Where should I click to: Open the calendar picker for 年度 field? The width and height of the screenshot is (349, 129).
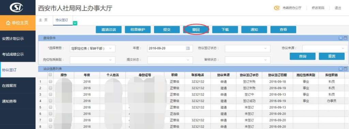pyautogui.click(x=188, y=48)
